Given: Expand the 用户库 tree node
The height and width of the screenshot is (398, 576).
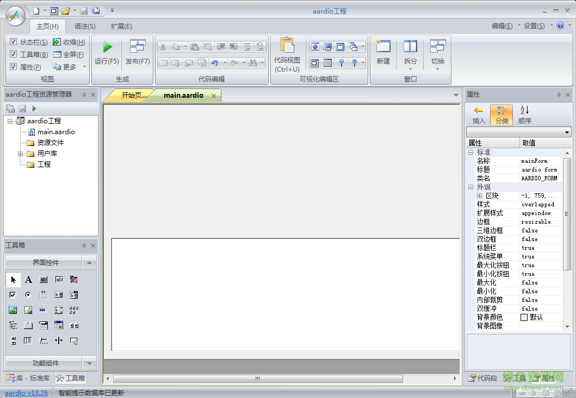Looking at the screenshot, I should 21,154.
